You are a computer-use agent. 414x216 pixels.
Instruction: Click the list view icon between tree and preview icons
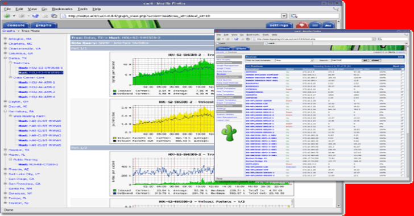(315, 25)
